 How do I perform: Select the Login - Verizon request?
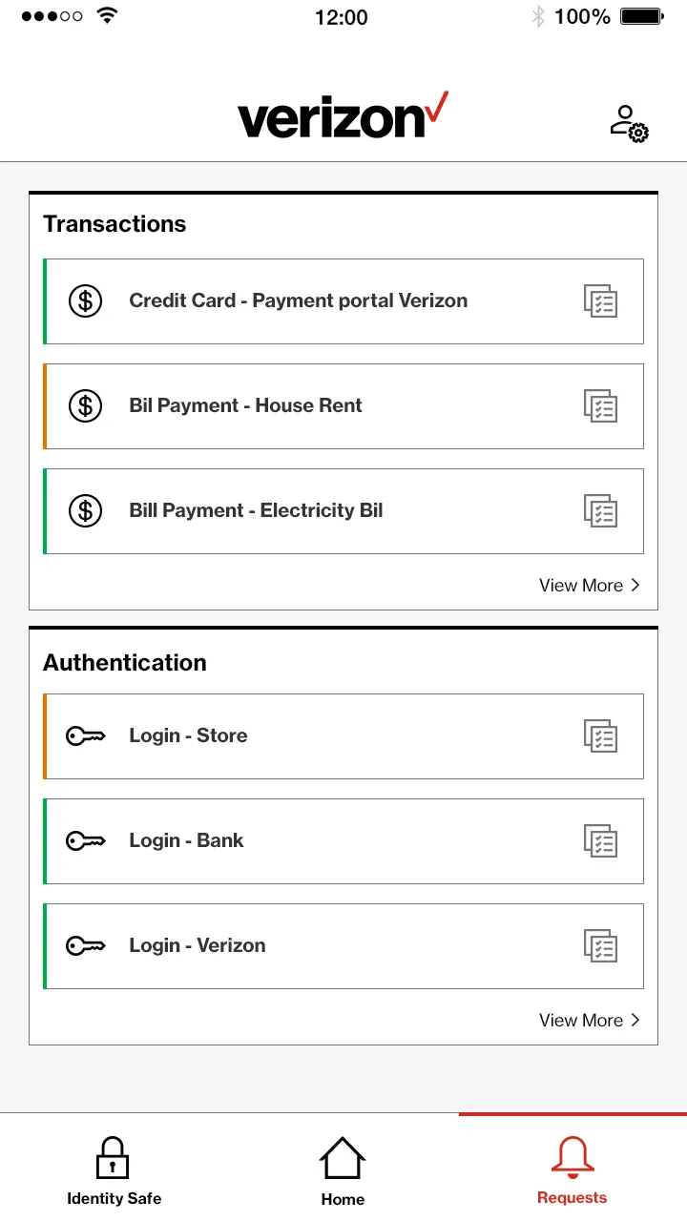click(x=198, y=946)
